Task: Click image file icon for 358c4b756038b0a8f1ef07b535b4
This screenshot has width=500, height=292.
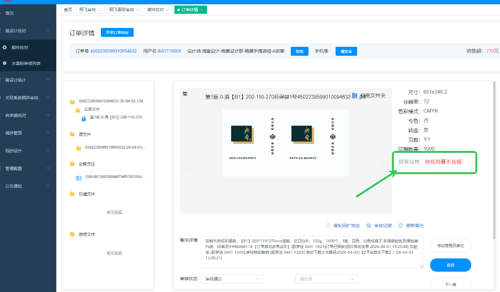Action: pyautogui.click(x=79, y=178)
